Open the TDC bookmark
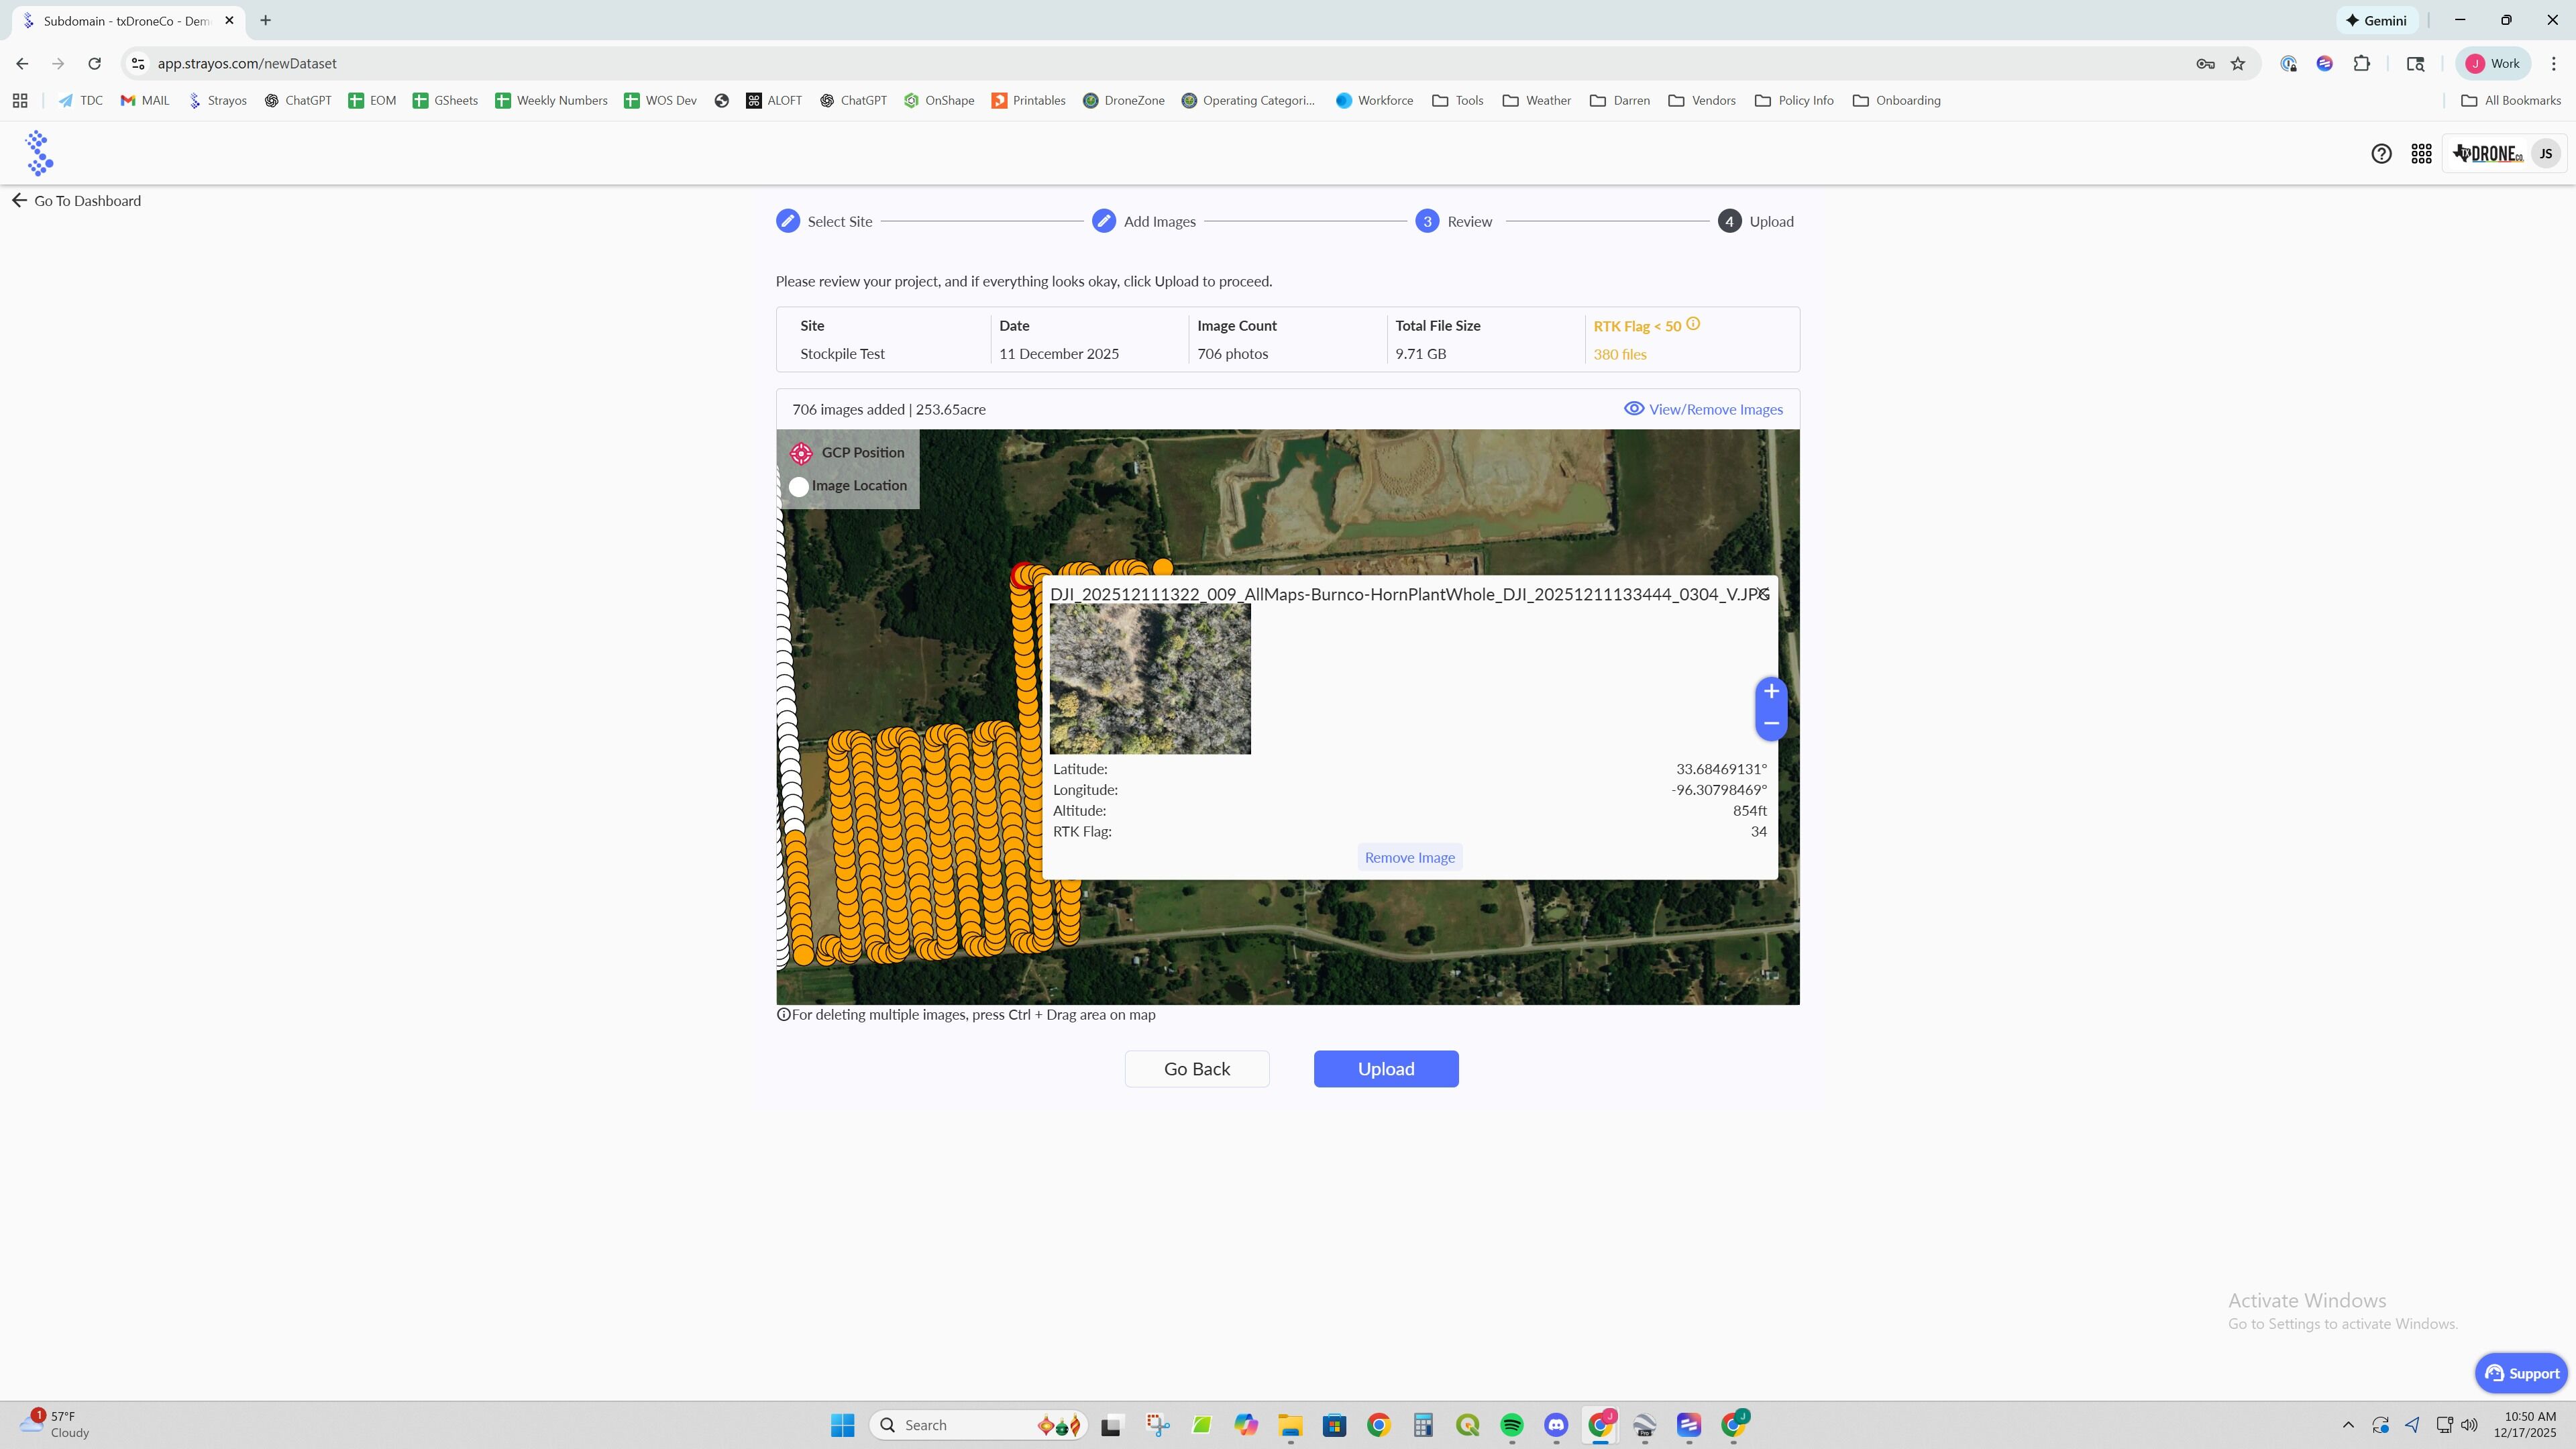This screenshot has width=2576, height=1449. [80, 100]
